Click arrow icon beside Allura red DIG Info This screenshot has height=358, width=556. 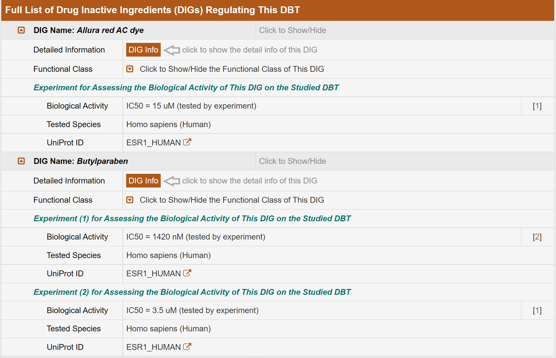(x=172, y=50)
